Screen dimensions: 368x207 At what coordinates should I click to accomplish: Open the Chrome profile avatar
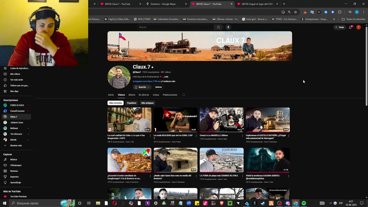coord(357,12)
